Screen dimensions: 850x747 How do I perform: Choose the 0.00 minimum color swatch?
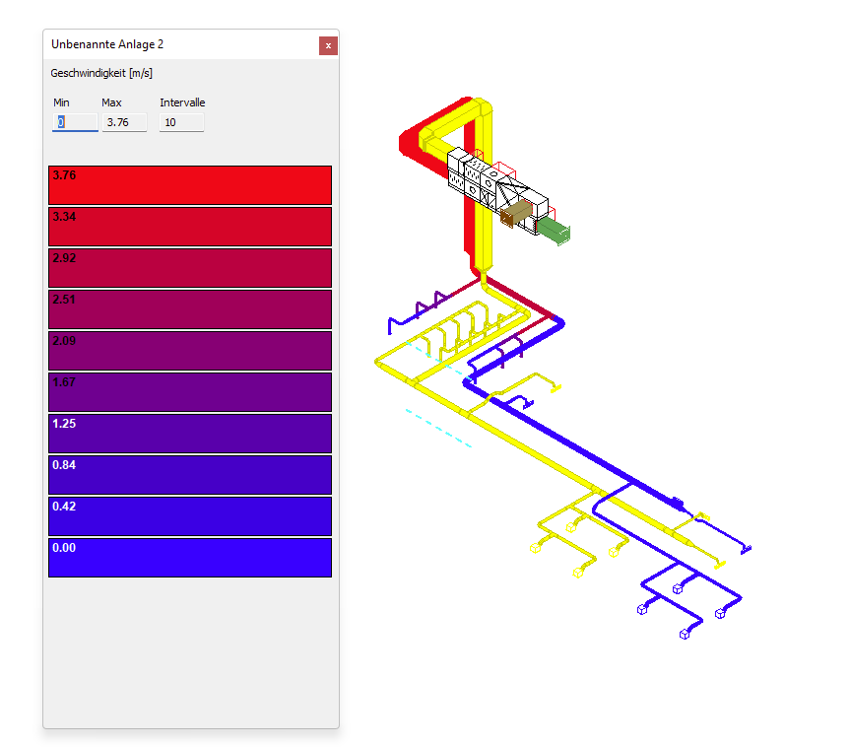click(189, 558)
